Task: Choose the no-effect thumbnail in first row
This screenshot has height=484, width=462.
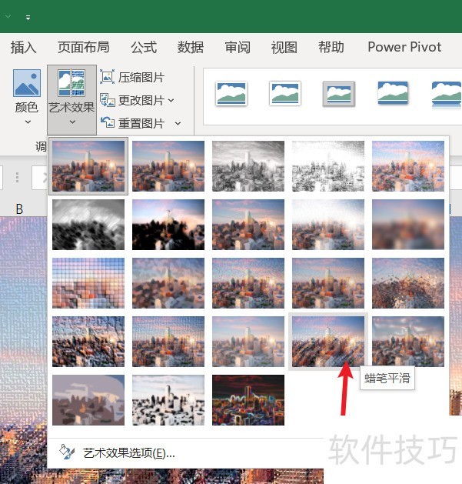Action: (88, 166)
